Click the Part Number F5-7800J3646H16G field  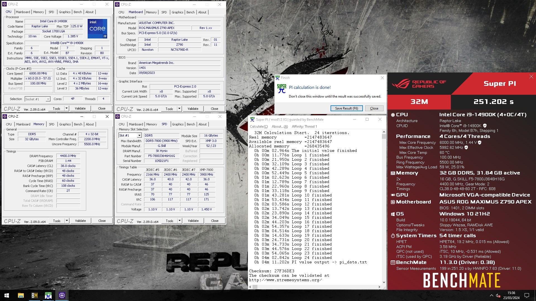pos(162,156)
